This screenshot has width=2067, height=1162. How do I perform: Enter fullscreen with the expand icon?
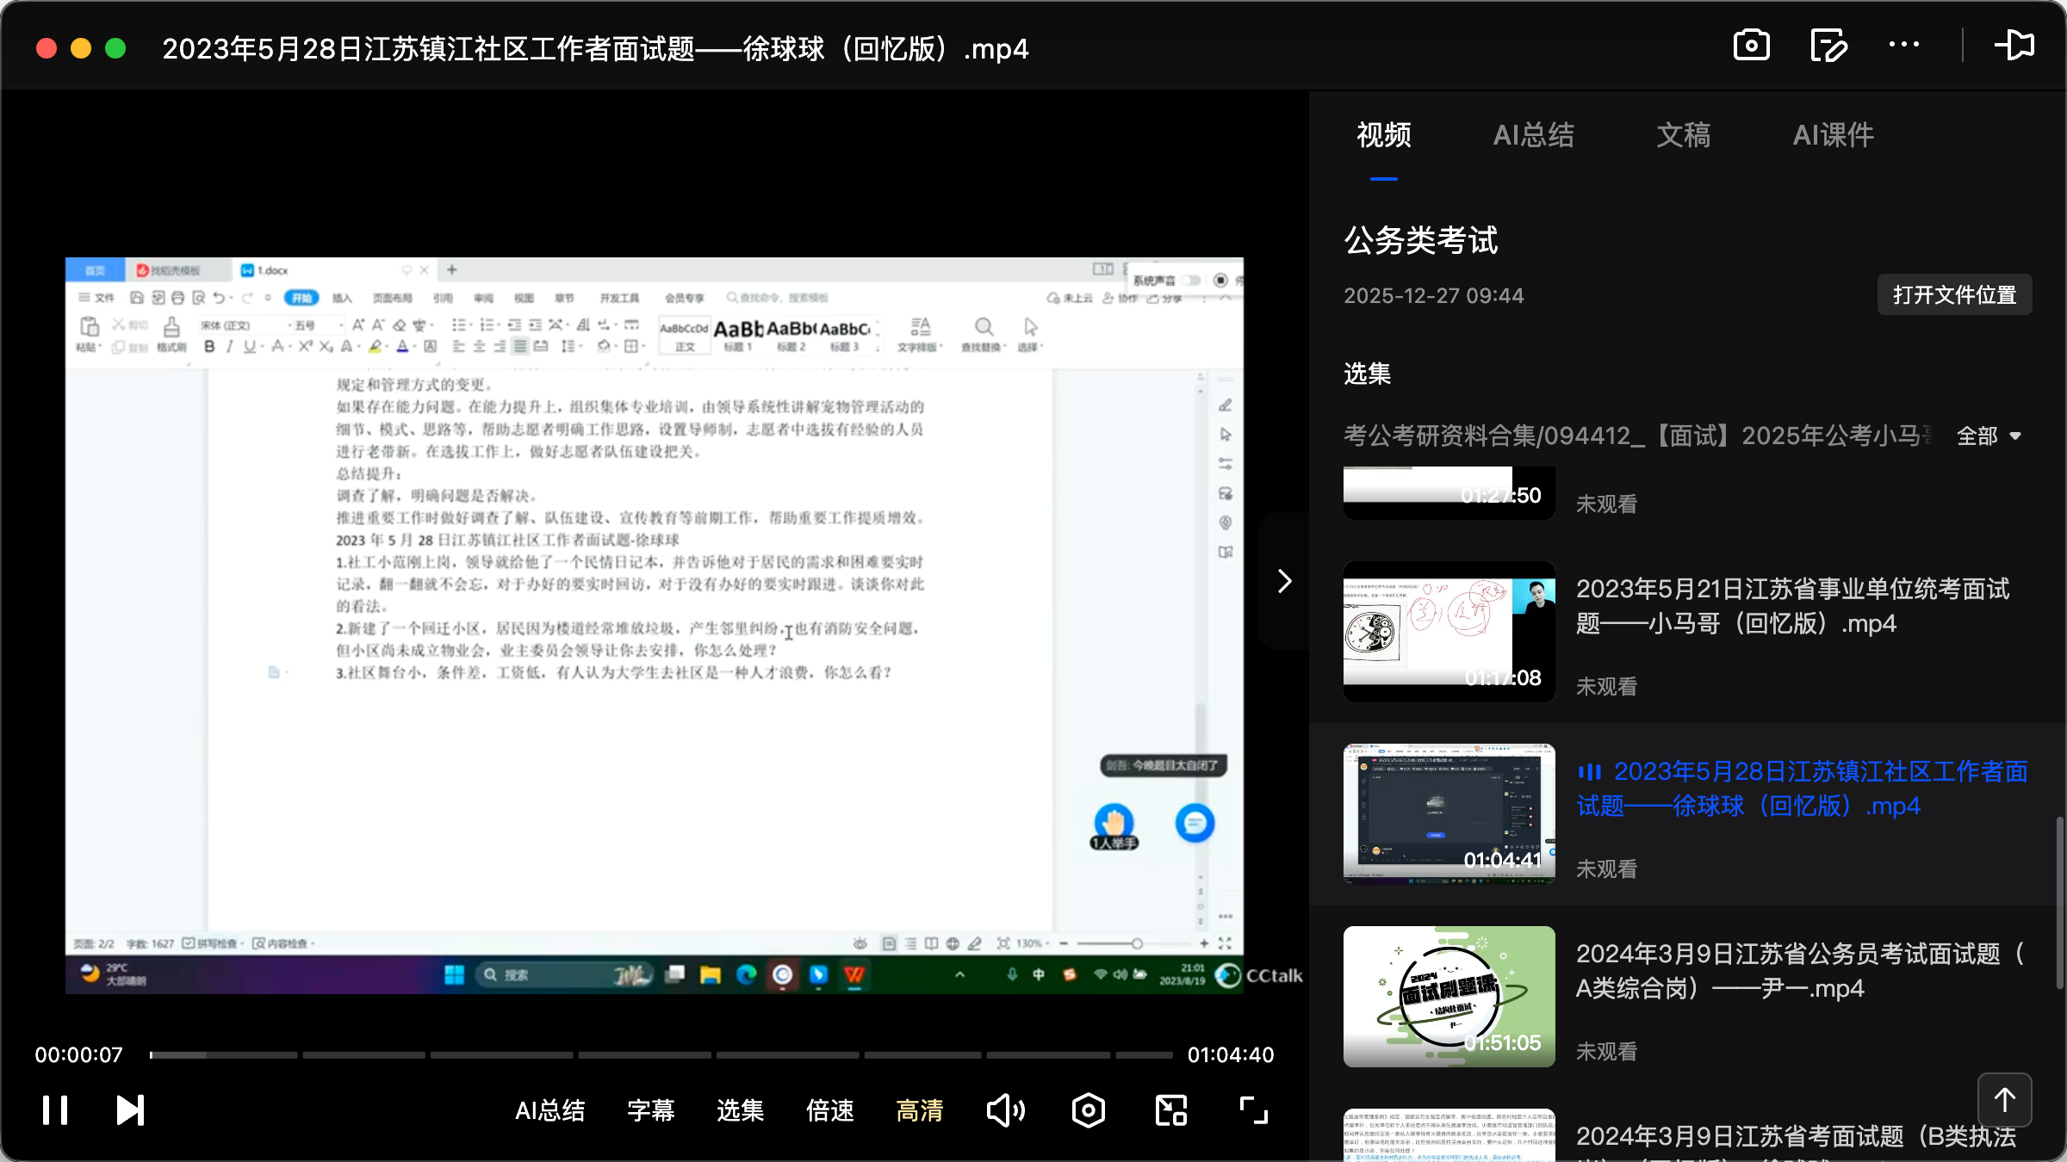(1253, 1109)
